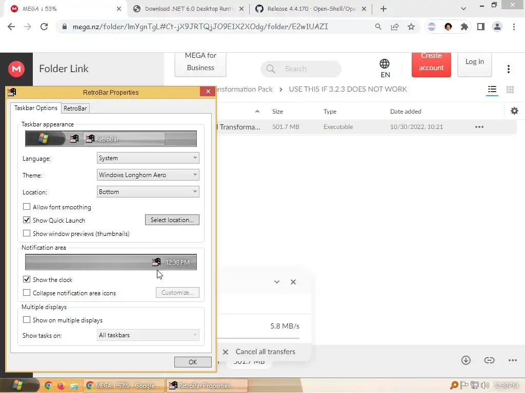The height and width of the screenshot is (393, 525).
Task: Click the transfer progress bar
Action: pos(259,338)
